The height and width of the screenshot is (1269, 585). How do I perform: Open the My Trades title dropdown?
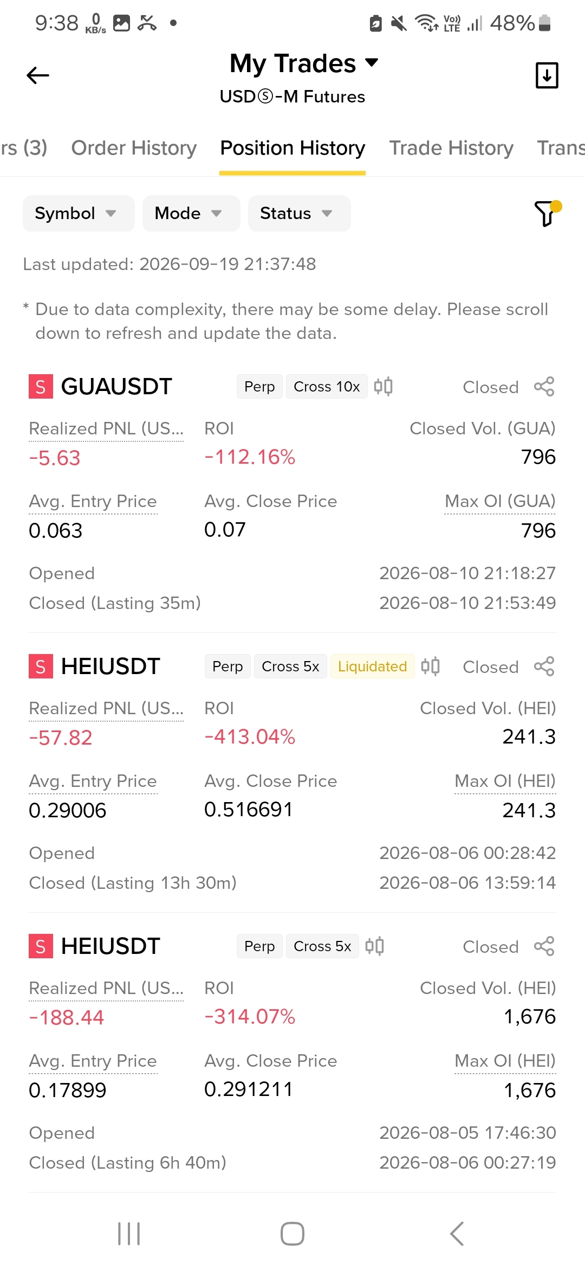pyautogui.click(x=304, y=63)
